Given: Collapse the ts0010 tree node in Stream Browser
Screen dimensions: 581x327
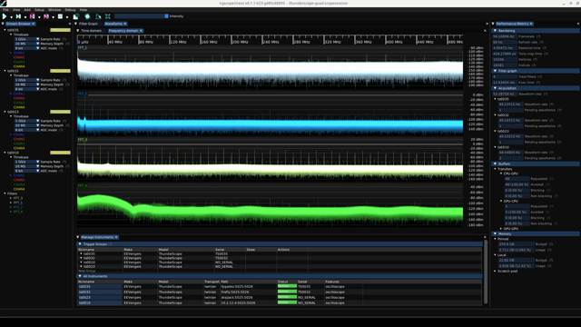Looking at the screenshot, I should [5, 153].
